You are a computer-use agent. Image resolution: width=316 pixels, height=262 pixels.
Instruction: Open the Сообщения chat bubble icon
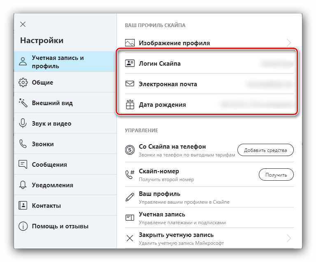pyautogui.click(x=23, y=165)
